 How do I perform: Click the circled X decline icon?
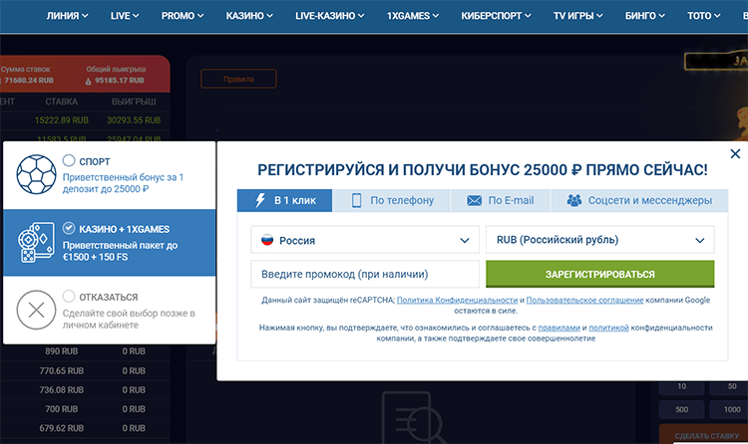coord(36,311)
